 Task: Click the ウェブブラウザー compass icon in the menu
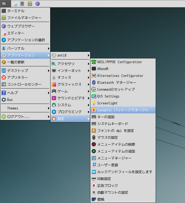[x=4, y=26]
